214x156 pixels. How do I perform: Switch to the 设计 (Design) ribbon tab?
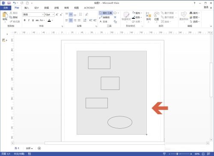click(36, 8)
